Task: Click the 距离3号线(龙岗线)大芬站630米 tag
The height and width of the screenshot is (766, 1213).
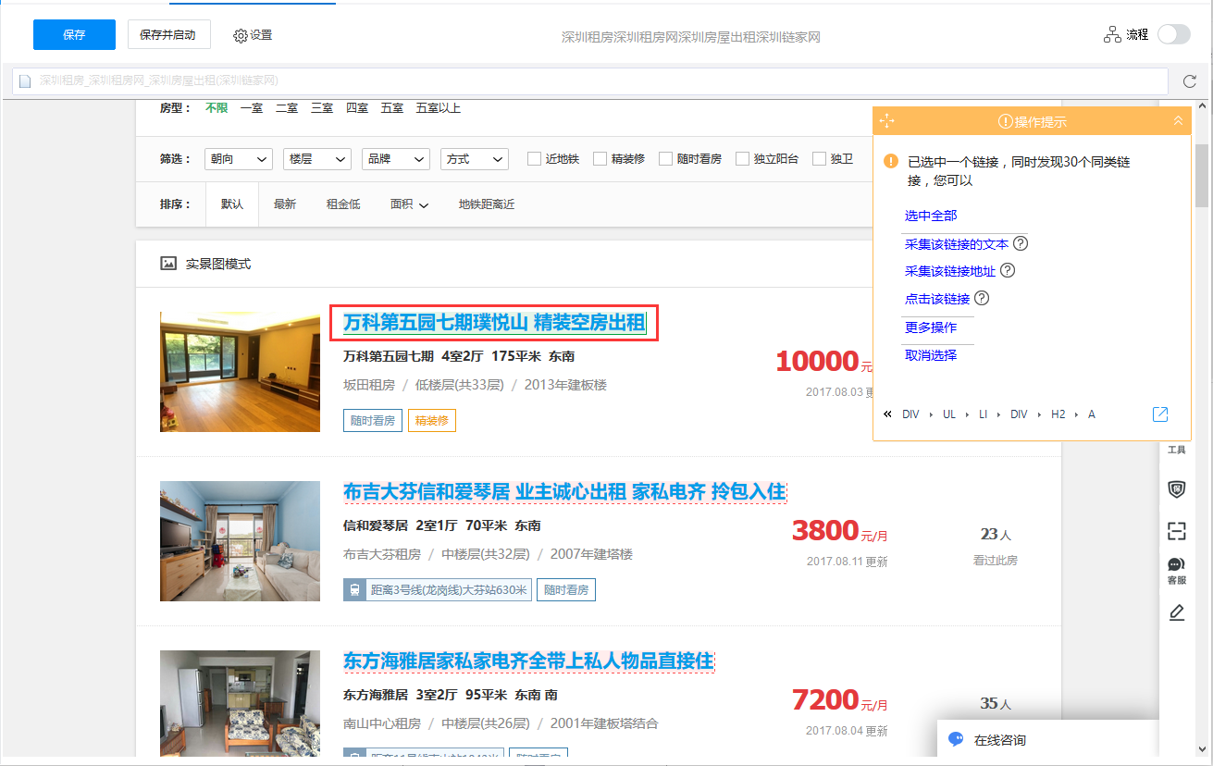Action: point(449,589)
